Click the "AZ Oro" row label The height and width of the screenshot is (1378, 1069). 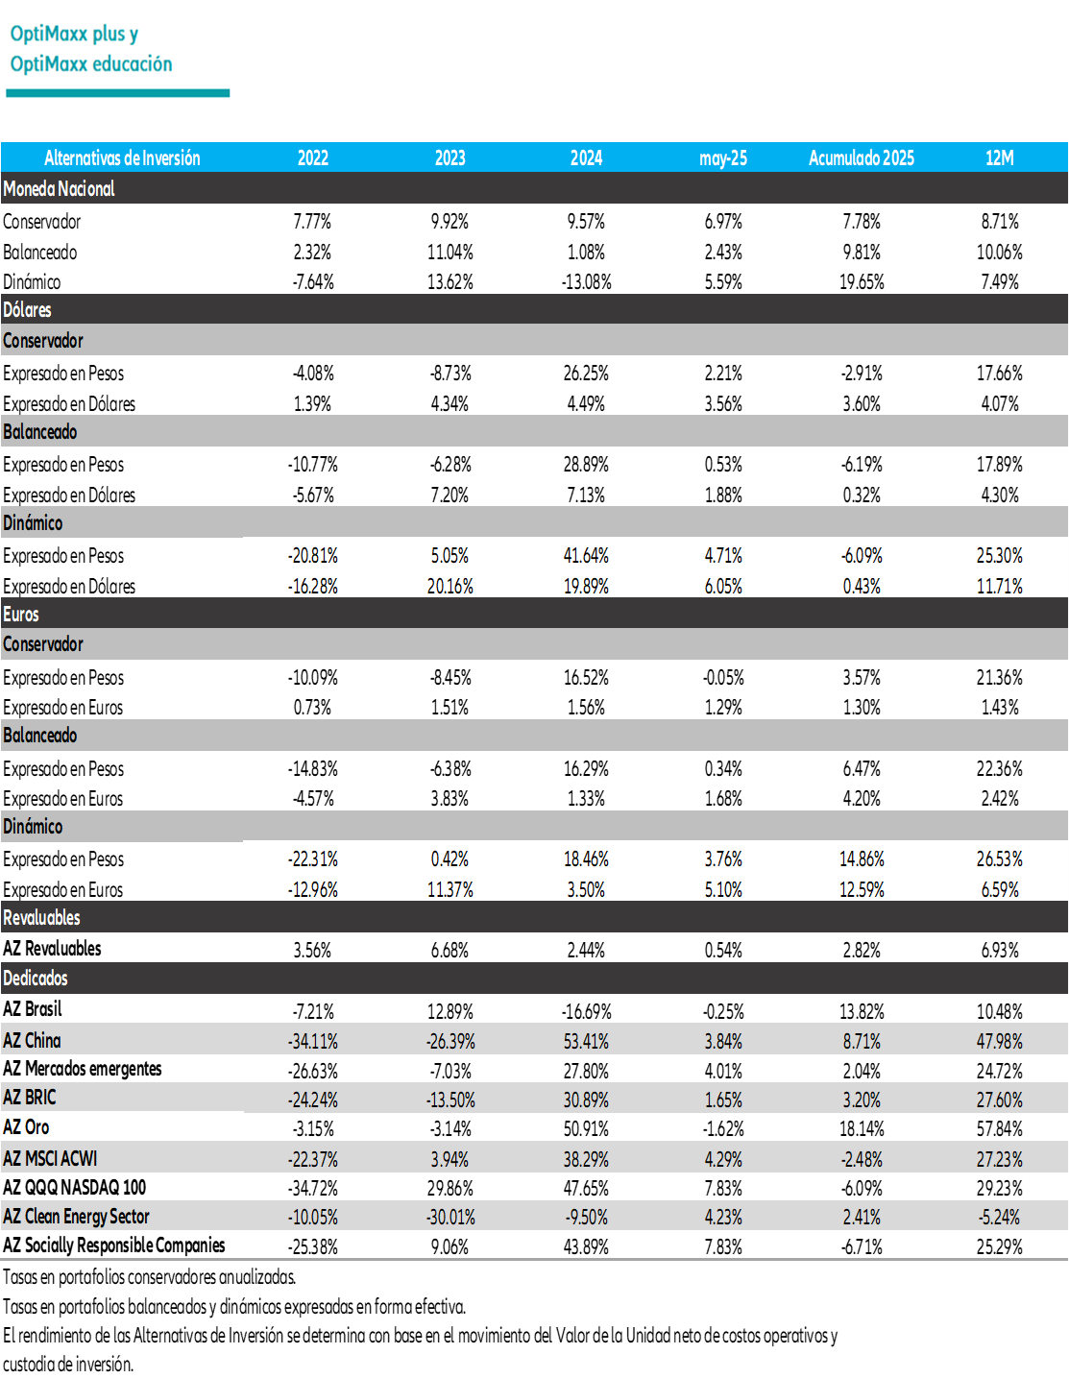coord(26,1127)
